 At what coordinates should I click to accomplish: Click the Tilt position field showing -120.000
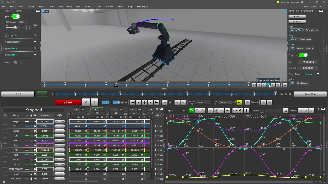(45, 150)
